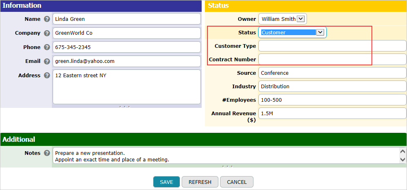Click the yellow Status section header
Screen dimensions: 407x190
click(306, 6)
